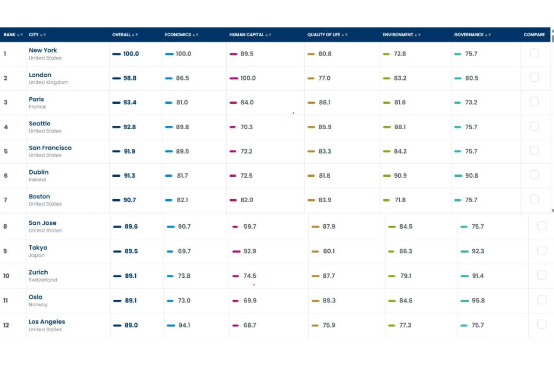Open the Dublin city link
This screenshot has height=369, width=554.
38,172
